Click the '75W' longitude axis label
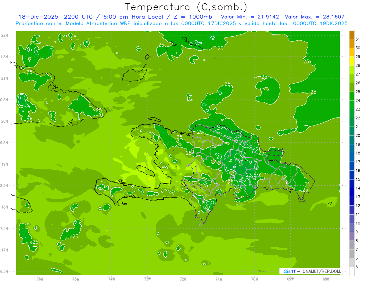Screen dimensions: 366x283 (76, 279)
